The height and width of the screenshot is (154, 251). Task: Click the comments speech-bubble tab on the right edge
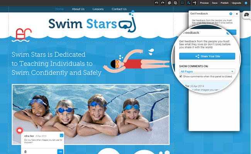point(246,15)
